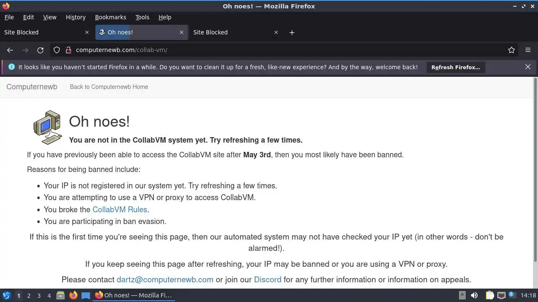Bookmark this page with the star
Image resolution: width=538 pixels, height=302 pixels.
point(512,50)
